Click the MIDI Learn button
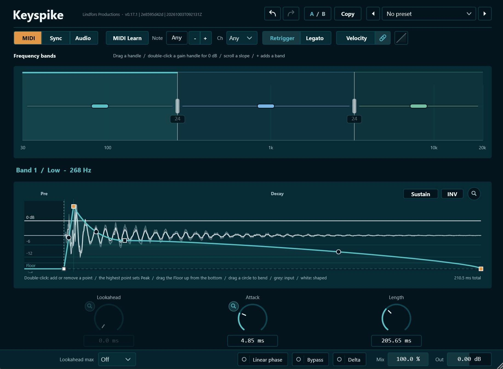The width and height of the screenshot is (503, 369). point(127,38)
